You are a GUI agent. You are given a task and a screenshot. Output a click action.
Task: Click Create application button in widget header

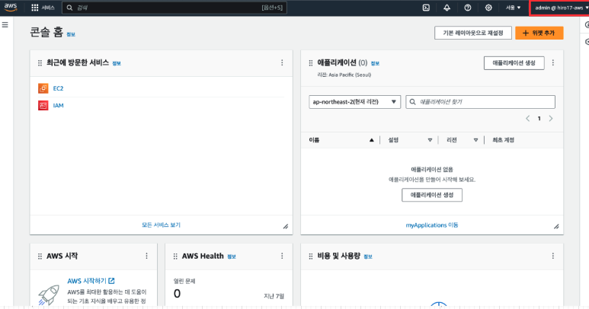click(x=514, y=63)
